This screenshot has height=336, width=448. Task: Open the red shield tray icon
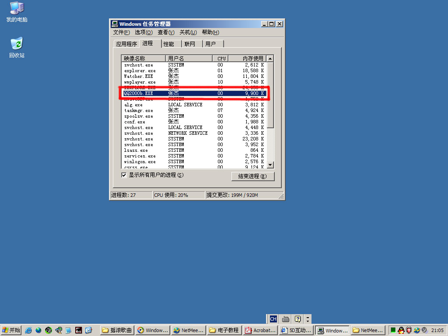(x=409, y=330)
